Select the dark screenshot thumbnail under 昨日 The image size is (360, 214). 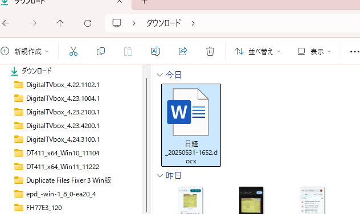pyautogui.click(x=251, y=200)
